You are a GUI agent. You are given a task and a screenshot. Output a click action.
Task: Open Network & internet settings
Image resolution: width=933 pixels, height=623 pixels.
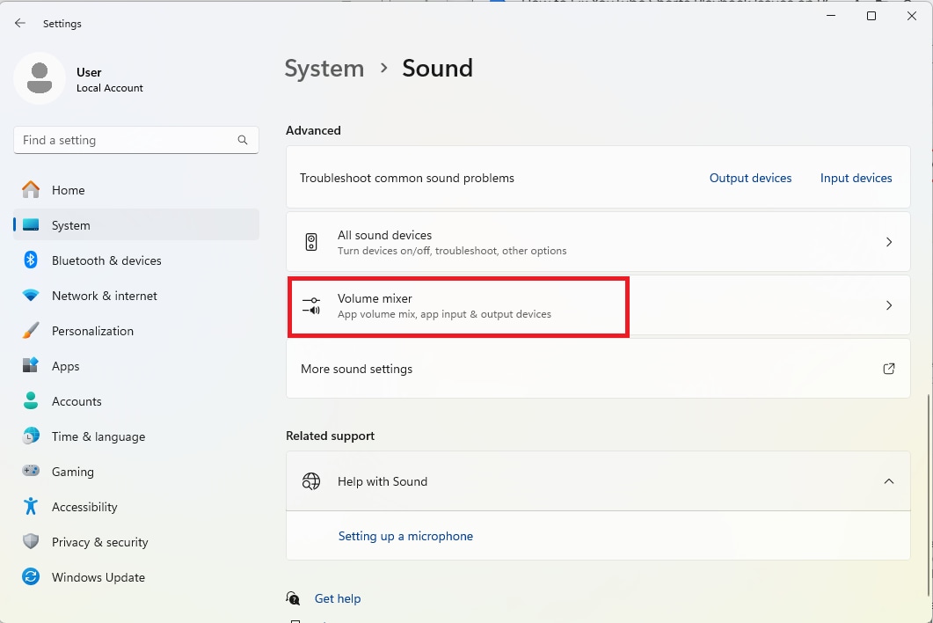click(x=136, y=296)
